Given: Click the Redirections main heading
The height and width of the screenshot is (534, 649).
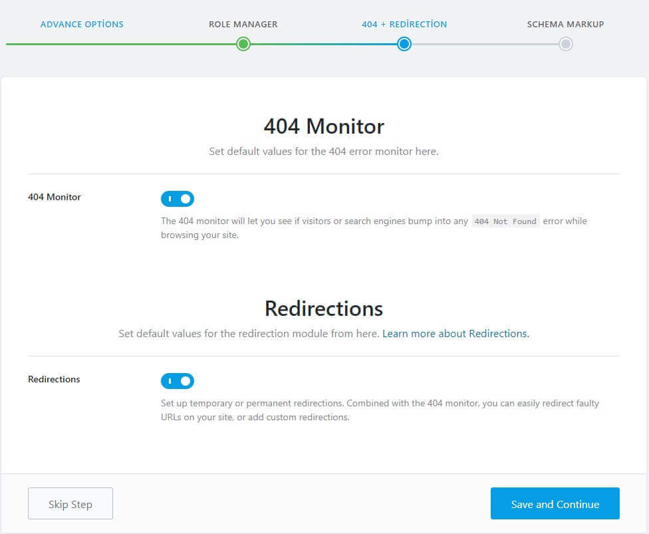Looking at the screenshot, I should [324, 309].
